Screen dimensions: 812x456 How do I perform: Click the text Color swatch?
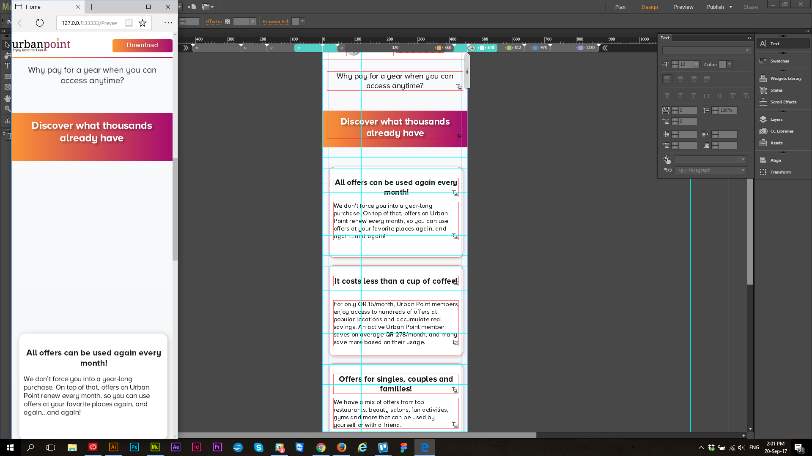click(x=723, y=65)
